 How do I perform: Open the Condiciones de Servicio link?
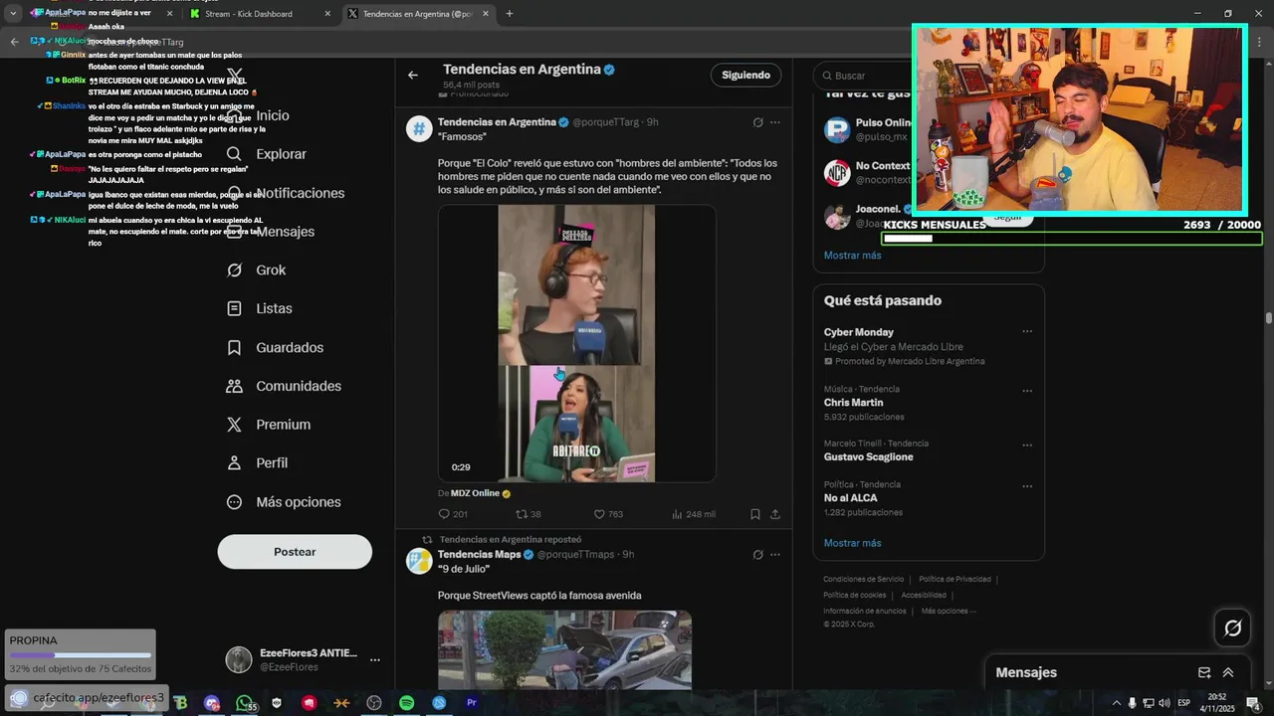[x=863, y=579]
